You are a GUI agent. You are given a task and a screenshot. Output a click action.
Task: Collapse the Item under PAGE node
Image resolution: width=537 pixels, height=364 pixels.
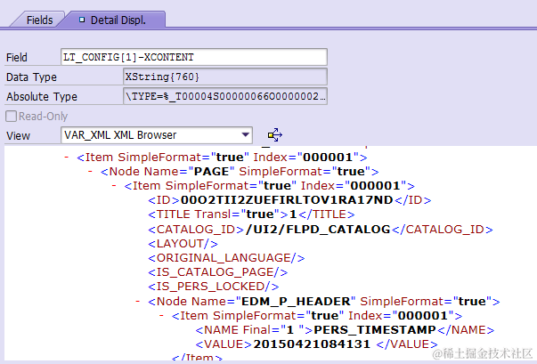(x=114, y=185)
